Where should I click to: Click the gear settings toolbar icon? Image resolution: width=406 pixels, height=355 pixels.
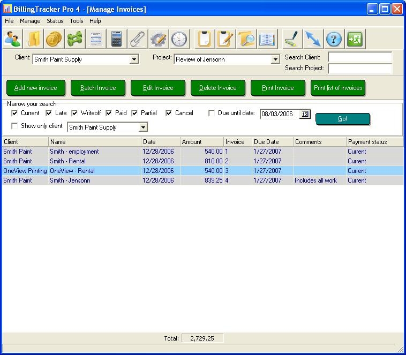tap(159, 39)
